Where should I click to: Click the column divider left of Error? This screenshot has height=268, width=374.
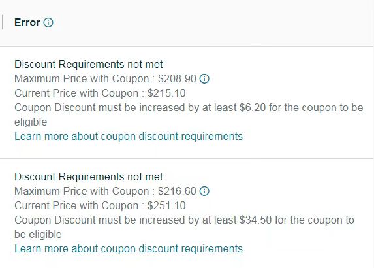click(3, 22)
